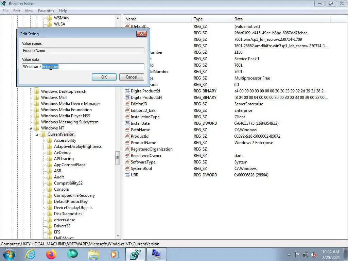Click the EditionID_bak string value icon
This screenshot has width=348, height=261.
(127, 110)
